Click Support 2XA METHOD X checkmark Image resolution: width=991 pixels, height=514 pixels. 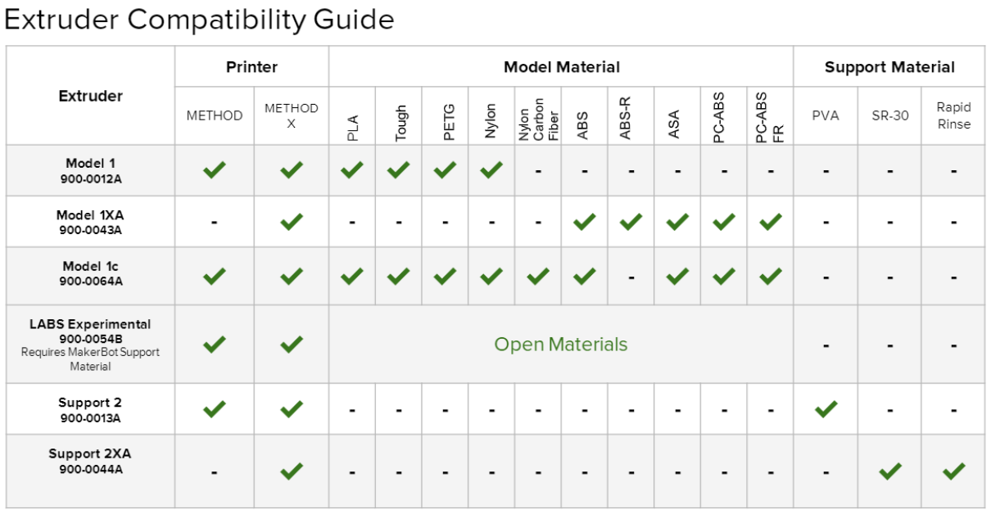tap(291, 471)
